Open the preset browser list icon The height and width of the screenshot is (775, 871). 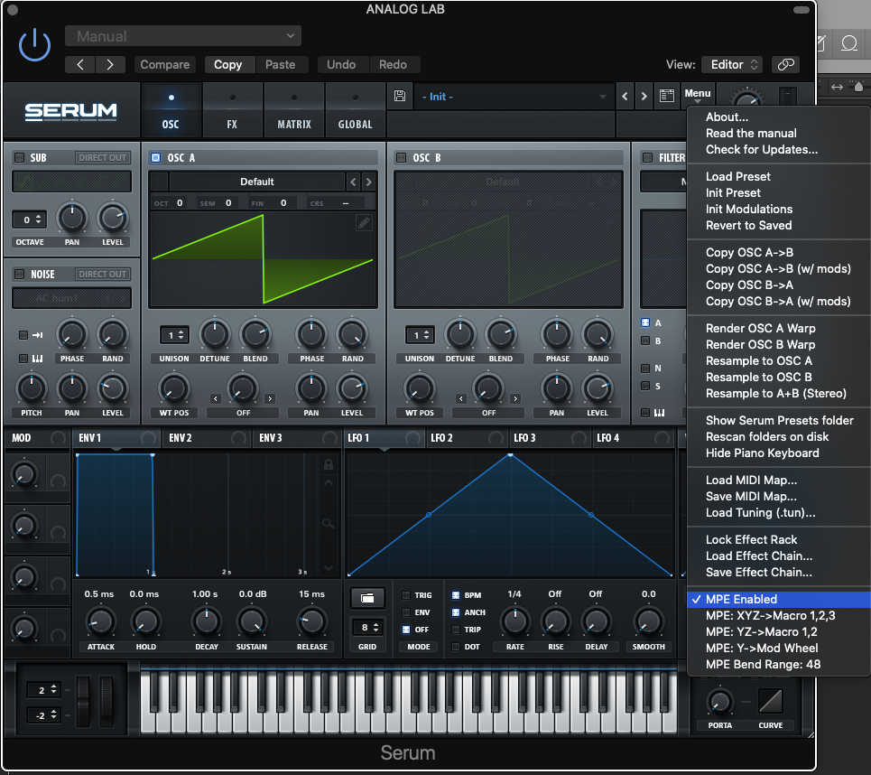pyautogui.click(x=667, y=97)
